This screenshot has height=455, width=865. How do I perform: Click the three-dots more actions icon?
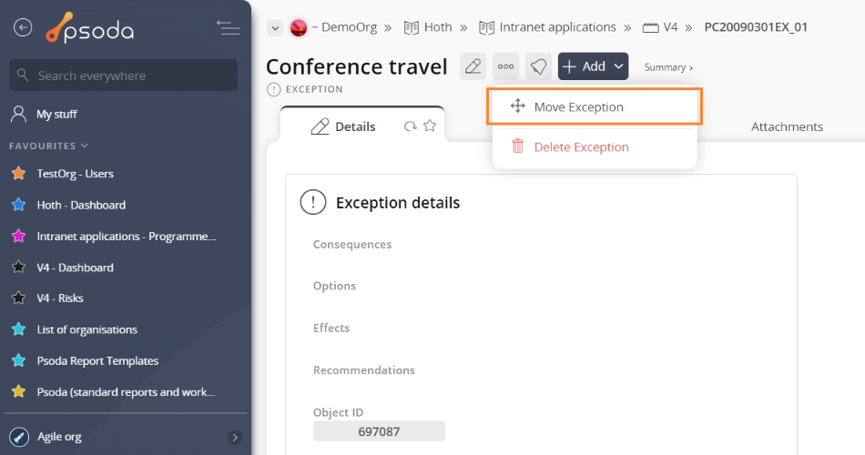[x=505, y=66]
